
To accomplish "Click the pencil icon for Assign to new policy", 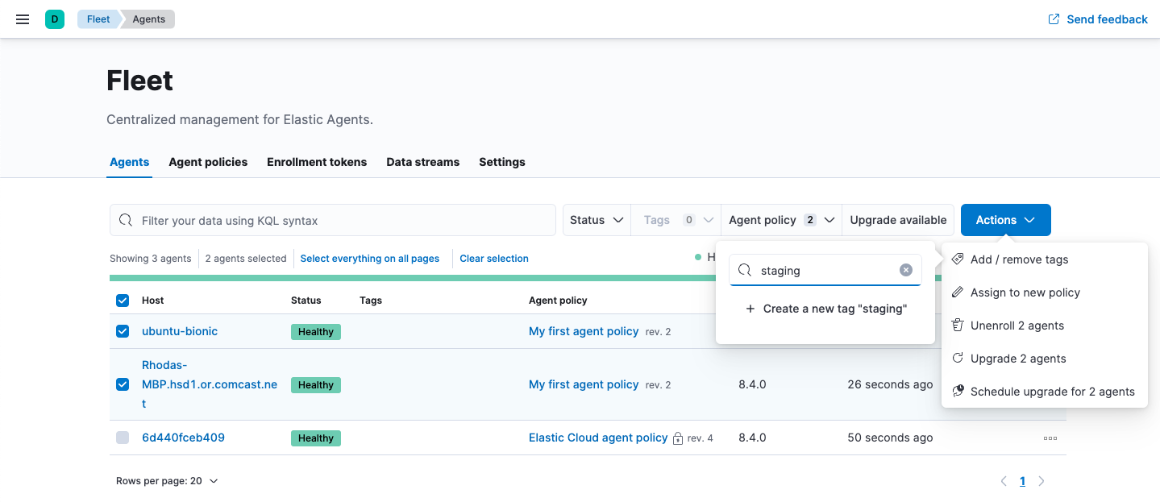I will pyautogui.click(x=958, y=292).
